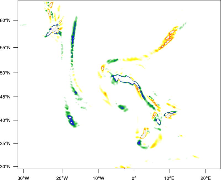The width and height of the screenshot is (221, 180).
Task: Click the 50°N latitude label
Action: click(x=5, y=73)
